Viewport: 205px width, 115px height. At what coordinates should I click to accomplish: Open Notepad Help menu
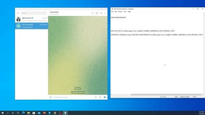pos(129,11)
